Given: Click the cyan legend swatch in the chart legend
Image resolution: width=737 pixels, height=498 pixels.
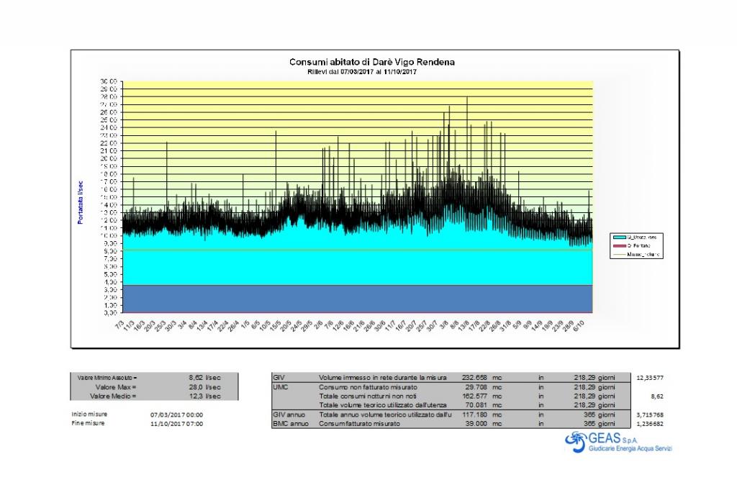Looking at the screenshot, I should 619,237.
